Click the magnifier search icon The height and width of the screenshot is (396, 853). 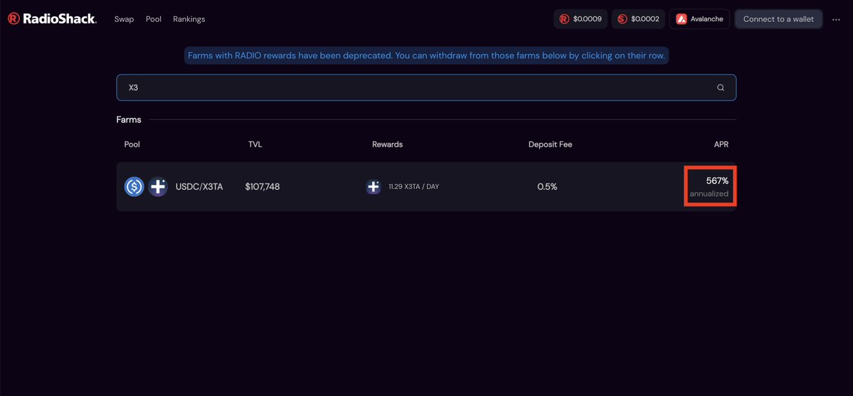coord(720,87)
